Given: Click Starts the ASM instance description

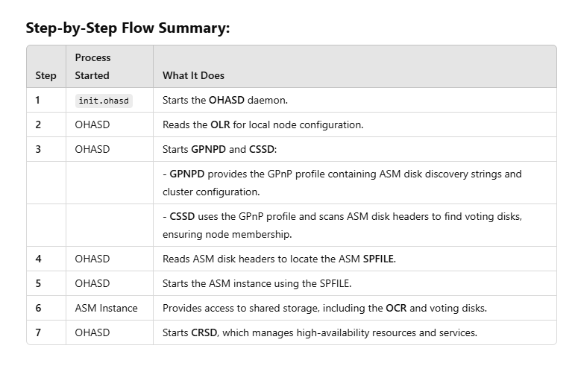Looking at the screenshot, I should (x=257, y=283).
